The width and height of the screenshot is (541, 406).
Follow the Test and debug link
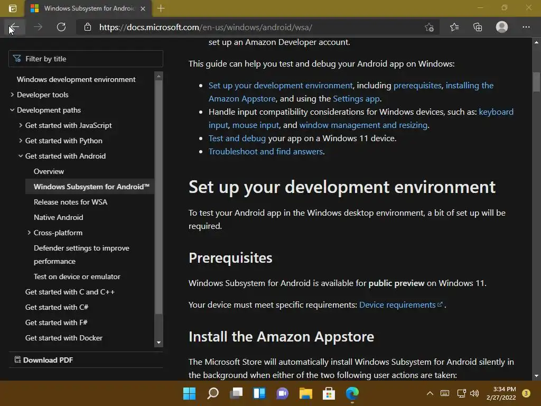[x=237, y=138]
